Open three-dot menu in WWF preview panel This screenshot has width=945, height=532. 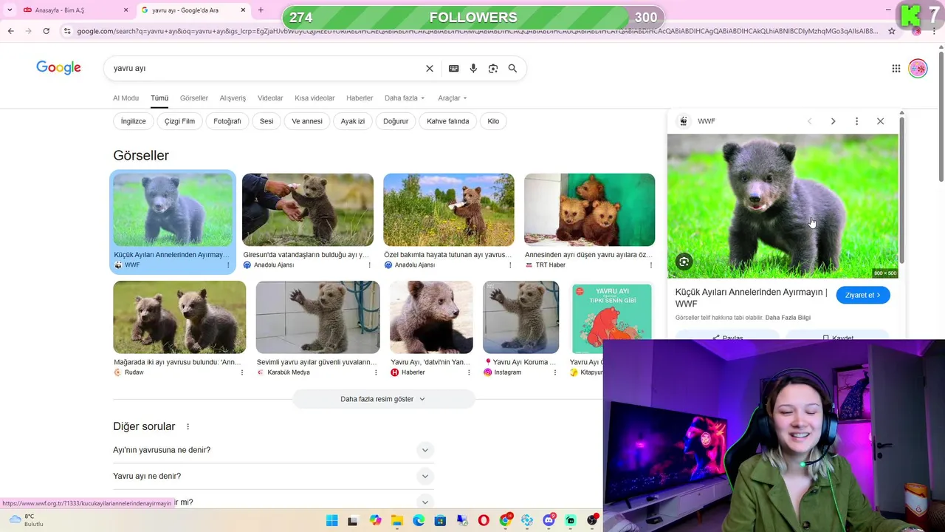[x=856, y=121]
